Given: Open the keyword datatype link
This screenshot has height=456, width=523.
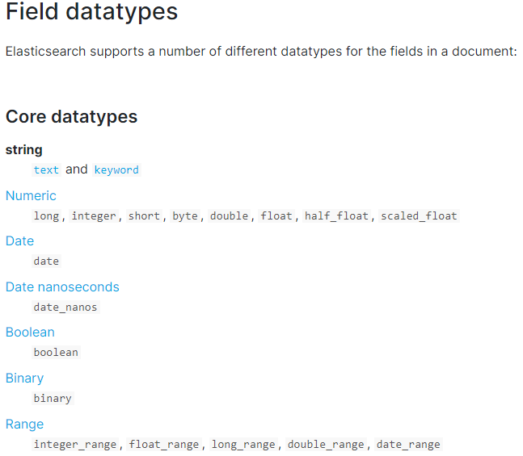Looking at the screenshot, I should click(x=116, y=169).
